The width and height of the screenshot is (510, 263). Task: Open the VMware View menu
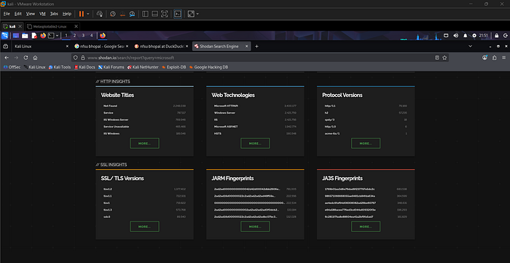pos(31,14)
